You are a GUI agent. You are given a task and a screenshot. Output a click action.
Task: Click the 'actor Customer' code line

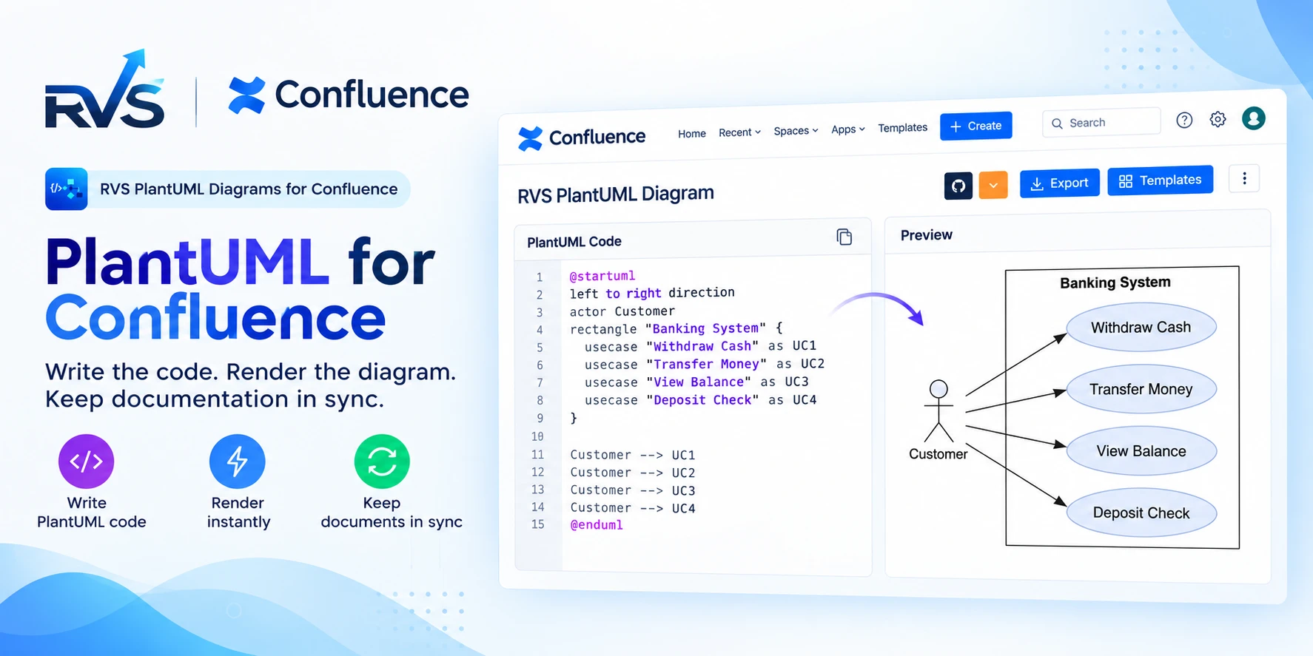pos(622,311)
